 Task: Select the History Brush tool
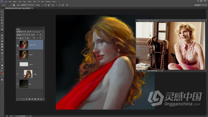(x=2, y=38)
